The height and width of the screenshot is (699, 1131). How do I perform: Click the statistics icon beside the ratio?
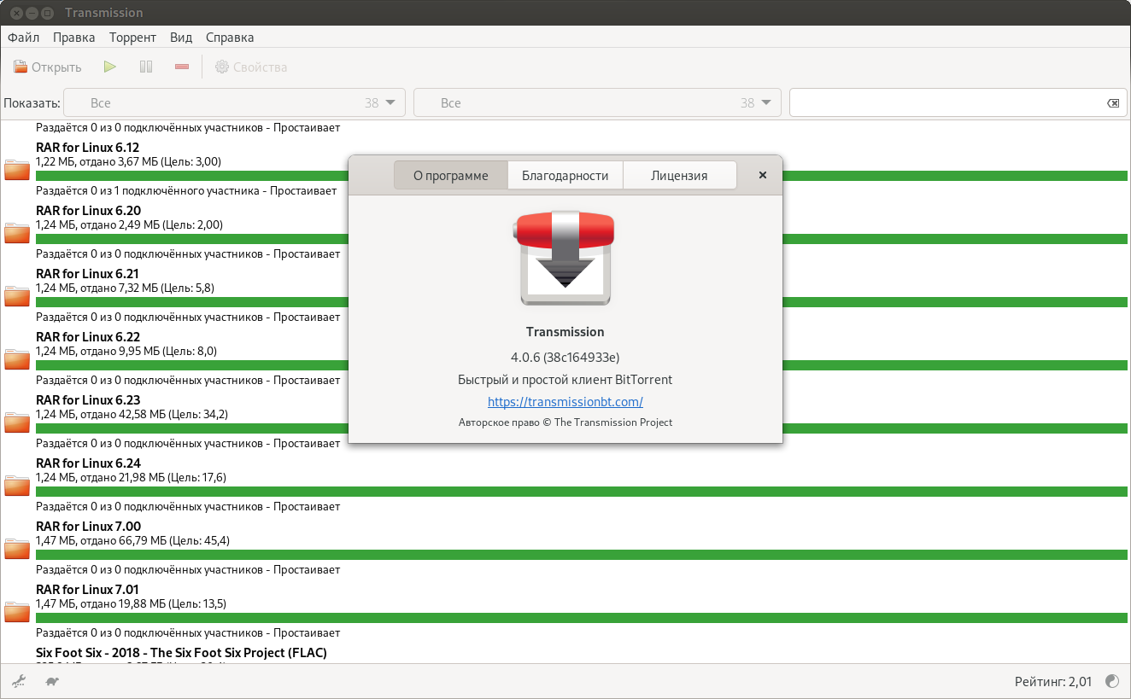click(1112, 681)
